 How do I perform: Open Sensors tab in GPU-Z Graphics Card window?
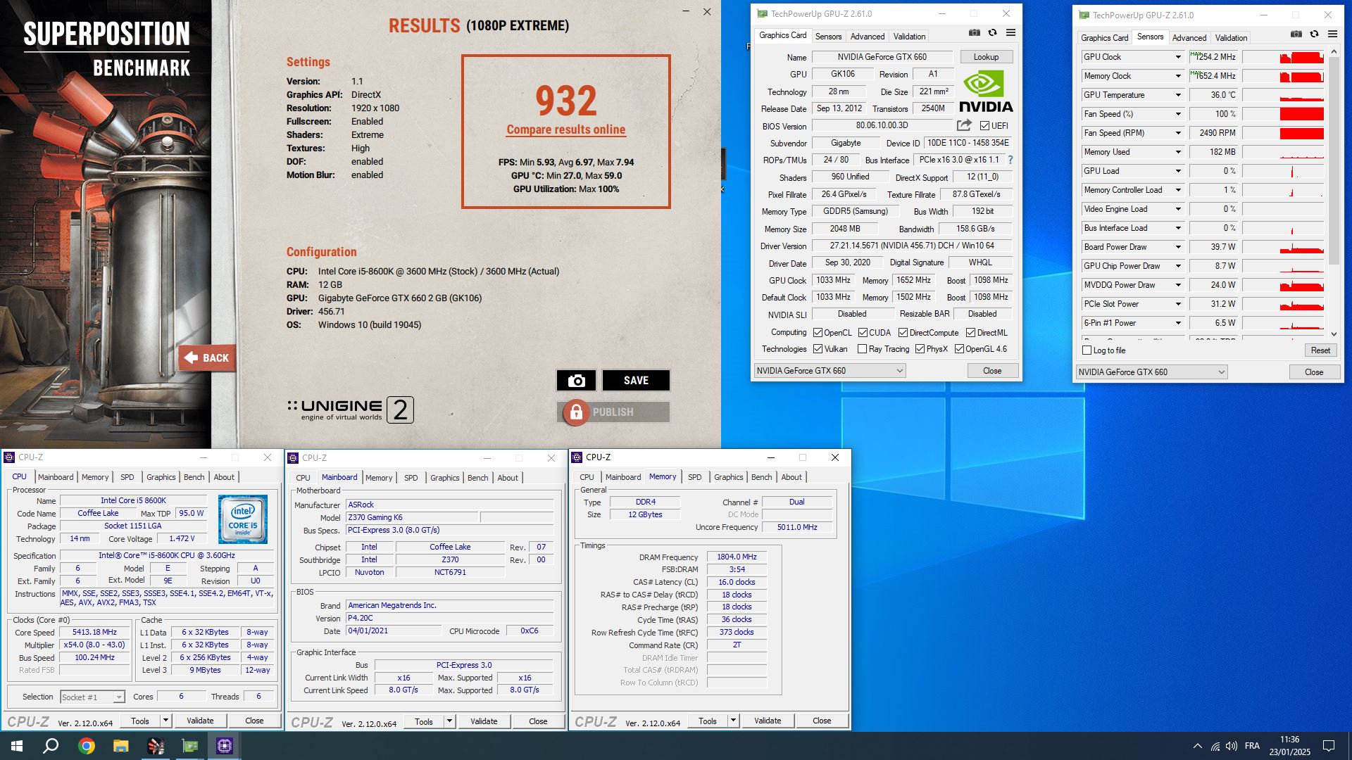[x=828, y=37]
